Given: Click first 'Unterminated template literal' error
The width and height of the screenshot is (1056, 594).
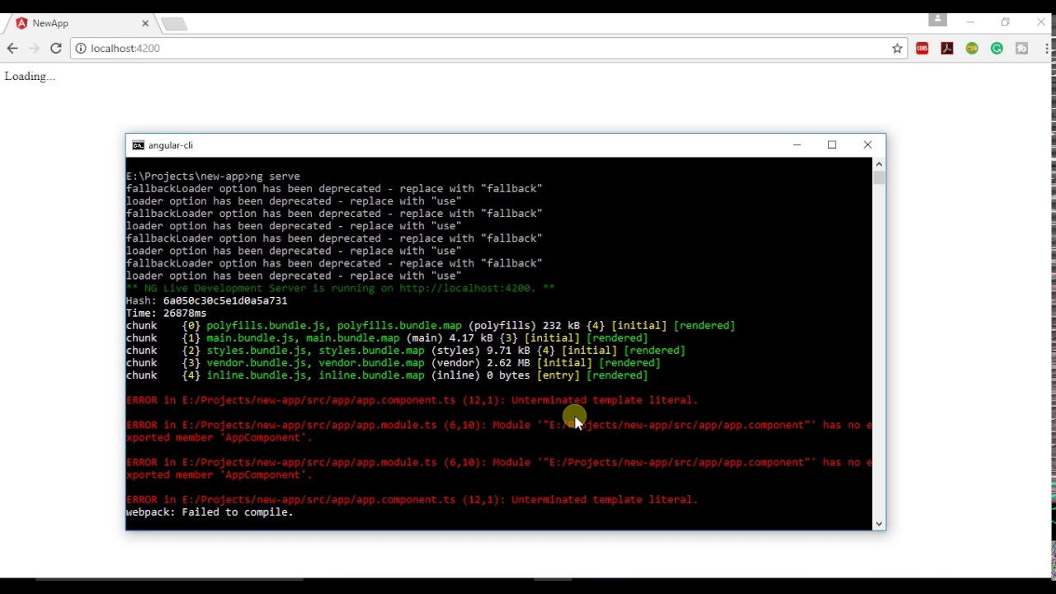Looking at the screenshot, I should pyautogui.click(x=412, y=400).
